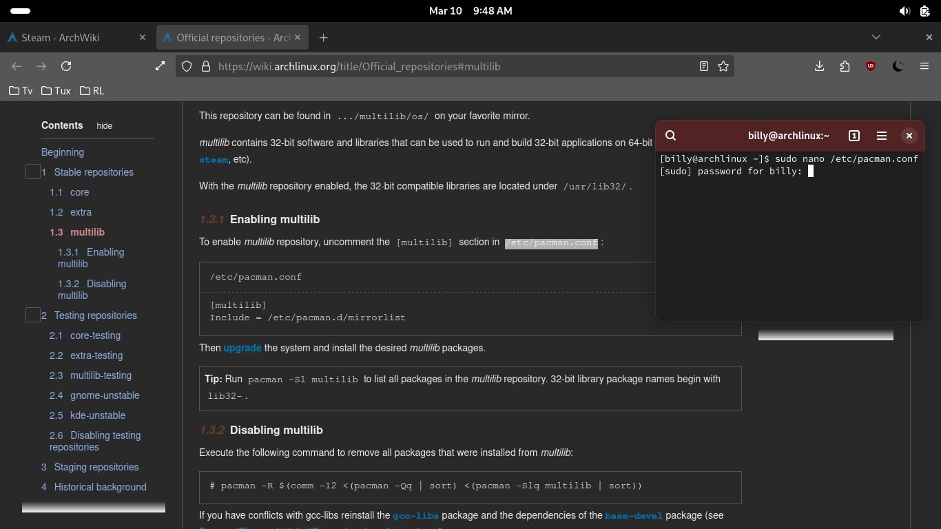Jump to Beginning in contents

pos(63,152)
